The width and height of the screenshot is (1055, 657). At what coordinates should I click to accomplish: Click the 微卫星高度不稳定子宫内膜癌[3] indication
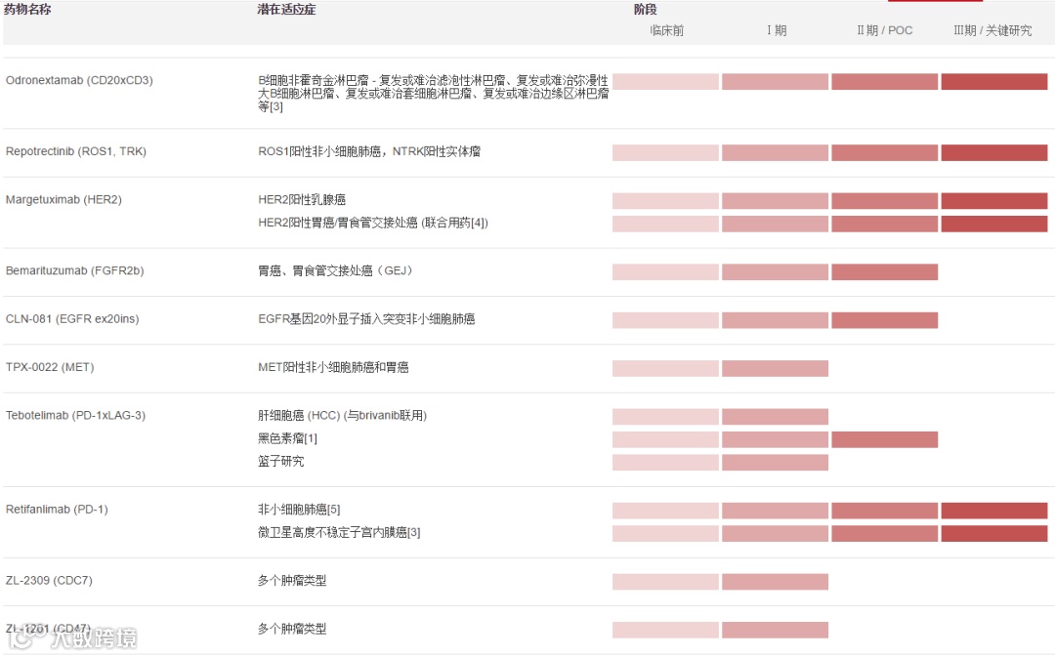tap(339, 533)
